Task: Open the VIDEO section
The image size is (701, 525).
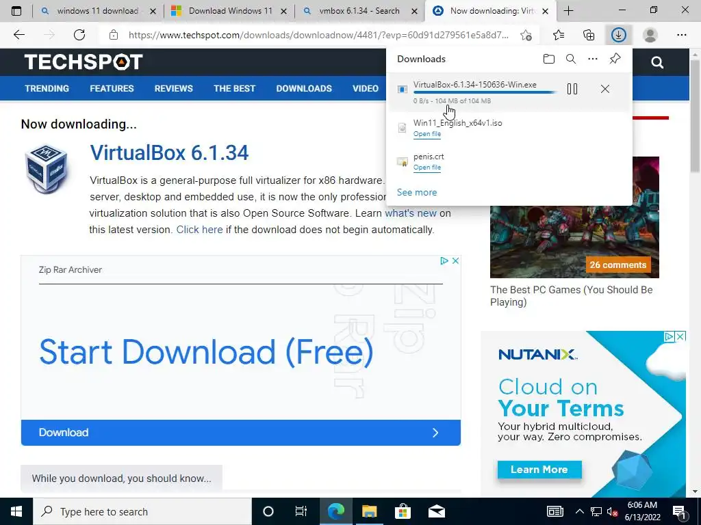Action: click(x=366, y=88)
